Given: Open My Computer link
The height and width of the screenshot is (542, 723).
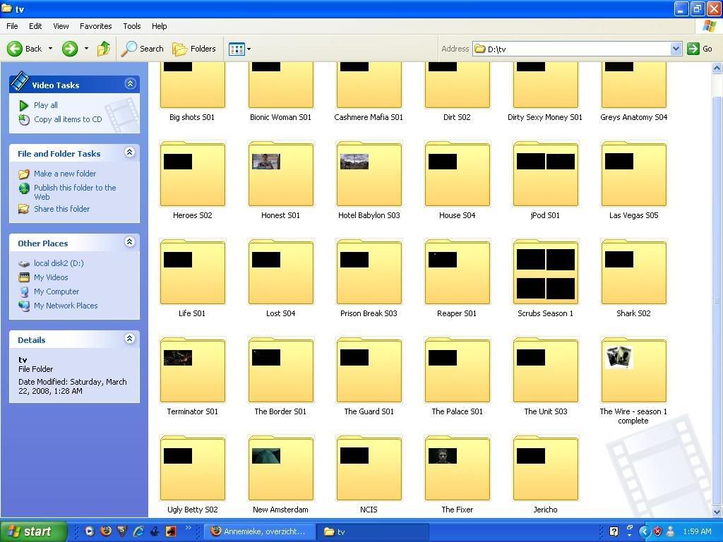Looking at the screenshot, I should (x=56, y=291).
